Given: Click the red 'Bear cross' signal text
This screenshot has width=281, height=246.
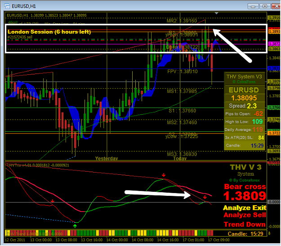Looking at the screenshot, I should [245, 187].
